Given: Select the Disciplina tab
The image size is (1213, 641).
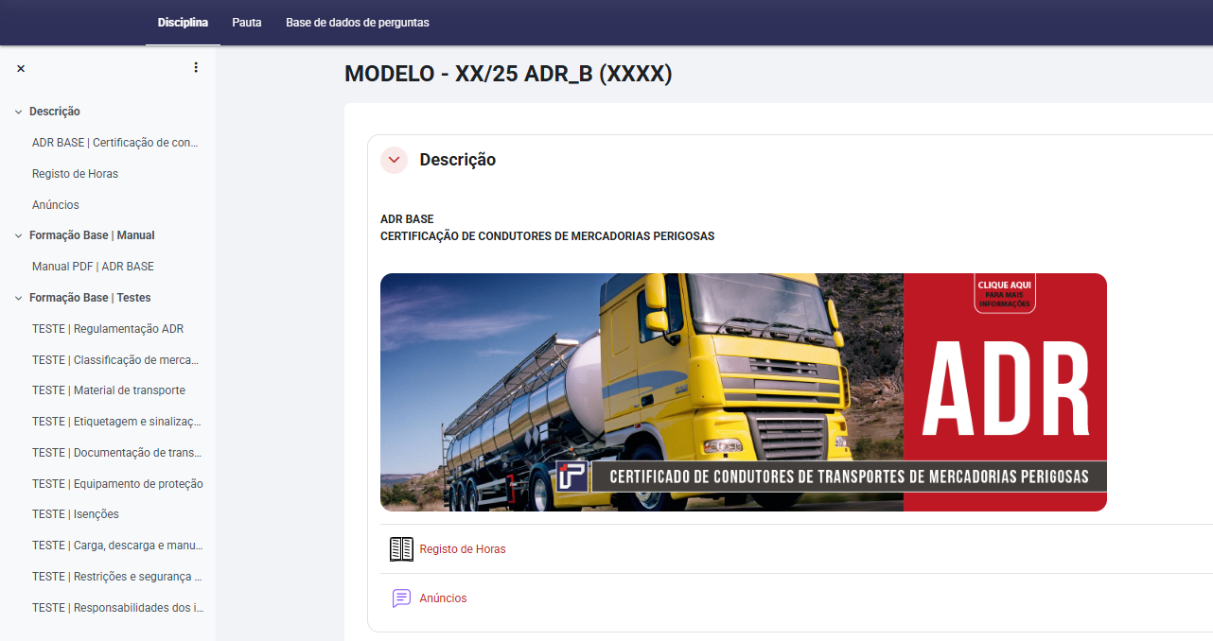Looking at the screenshot, I should [x=183, y=22].
